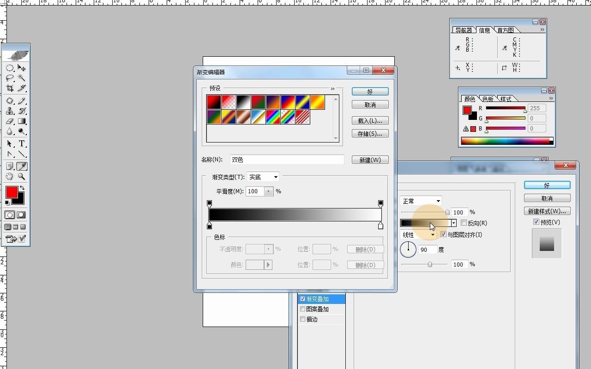591x369 pixels.
Task: Enable the 图案叠加 pattern overlay style
Action: [x=303, y=309]
